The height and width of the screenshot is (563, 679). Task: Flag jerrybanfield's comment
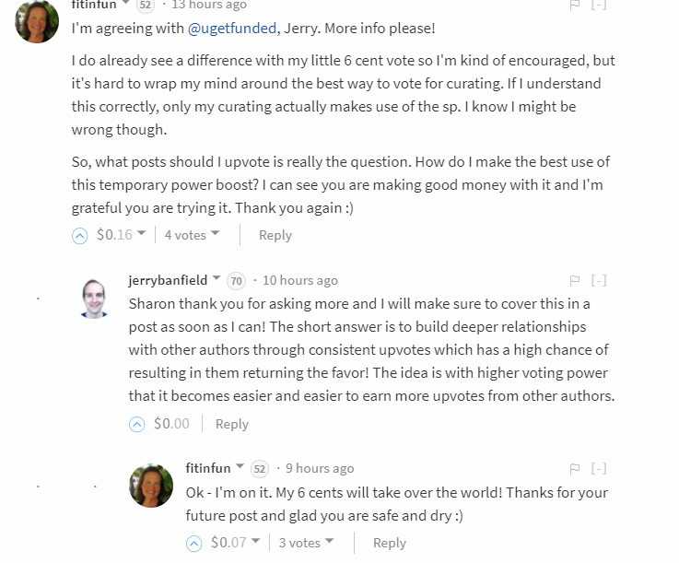pos(574,280)
